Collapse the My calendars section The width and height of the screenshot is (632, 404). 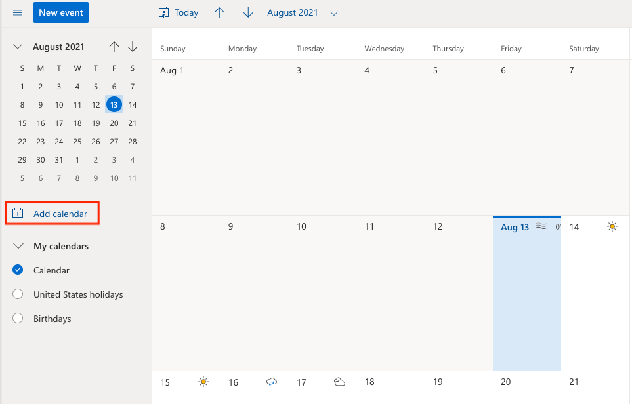(18, 246)
